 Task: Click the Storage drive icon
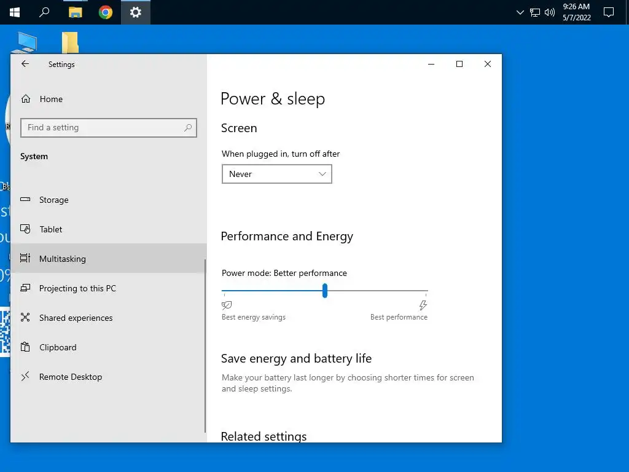coord(25,199)
